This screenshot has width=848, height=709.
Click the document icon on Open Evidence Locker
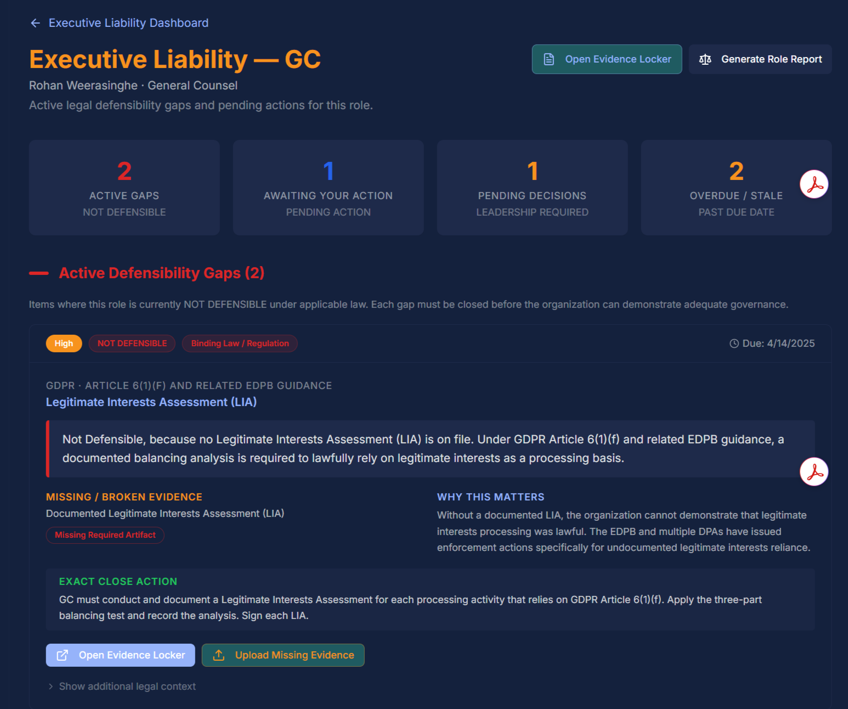[548, 59]
